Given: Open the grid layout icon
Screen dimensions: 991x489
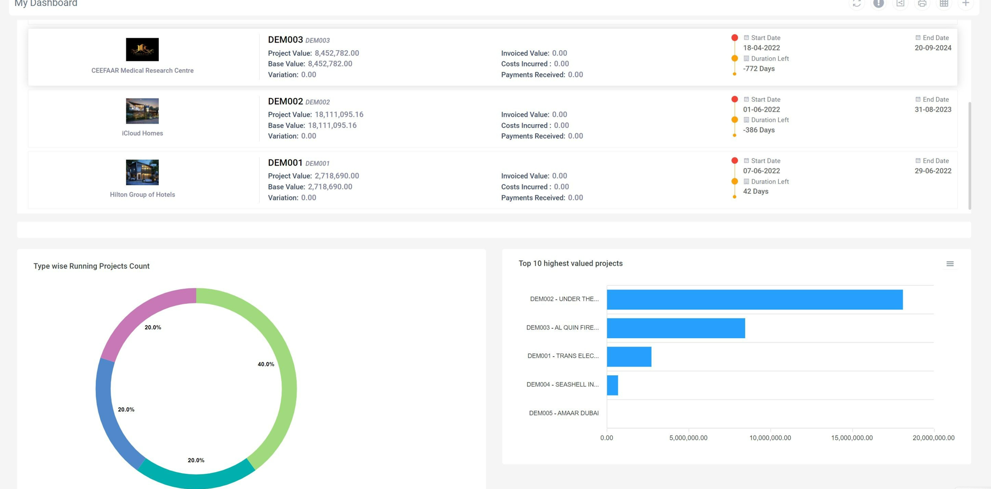Looking at the screenshot, I should (x=944, y=3).
